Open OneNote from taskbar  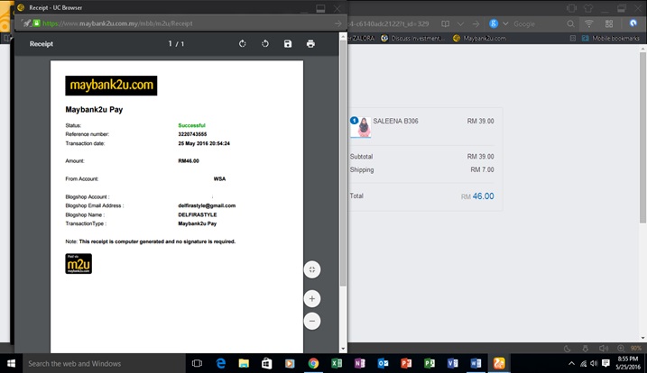point(360,363)
